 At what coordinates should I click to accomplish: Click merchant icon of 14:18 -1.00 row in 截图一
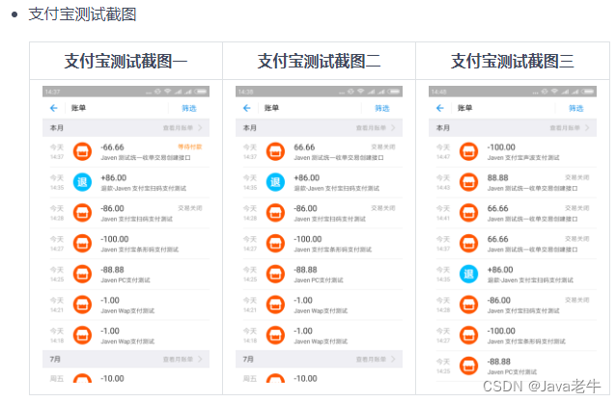[82, 335]
